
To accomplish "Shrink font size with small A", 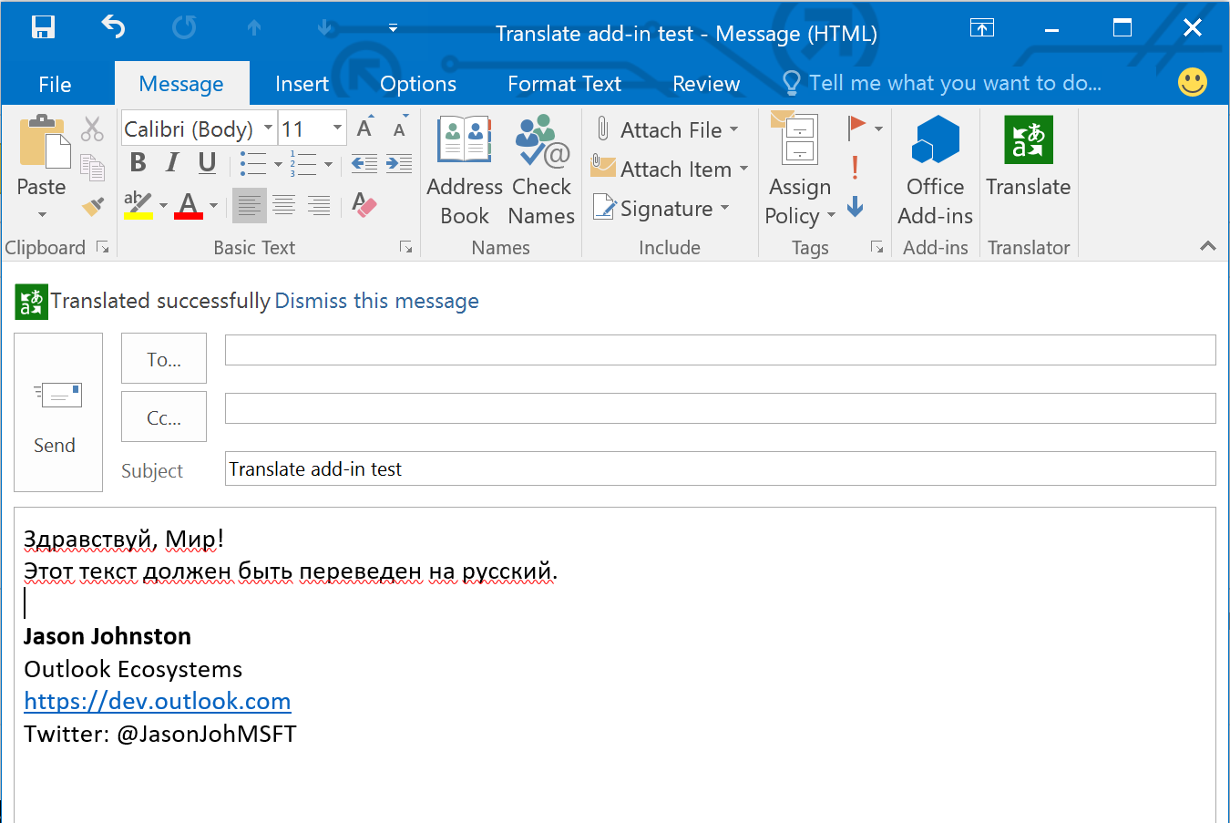I will [x=399, y=129].
